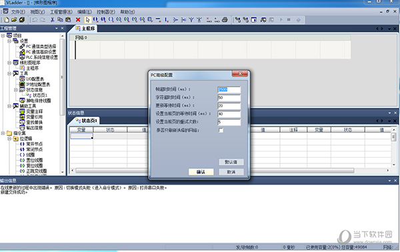Screen dimensions: 400x252
Task: Click the play run toolbar icon
Action: point(281,20)
